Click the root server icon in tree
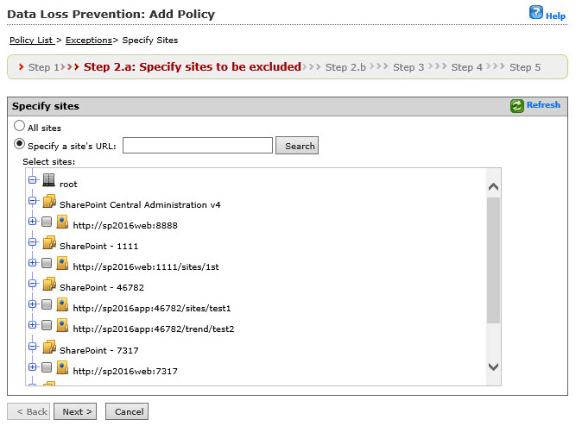This screenshot has height=426, width=582. pos(49,182)
